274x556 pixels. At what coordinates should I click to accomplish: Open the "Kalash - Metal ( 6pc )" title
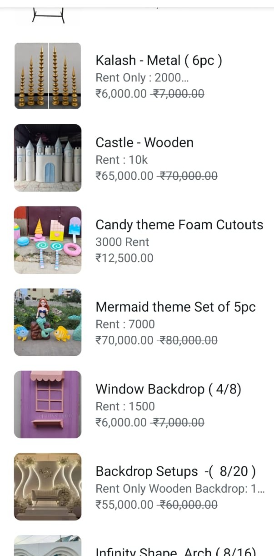pyautogui.click(x=159, y=61)
